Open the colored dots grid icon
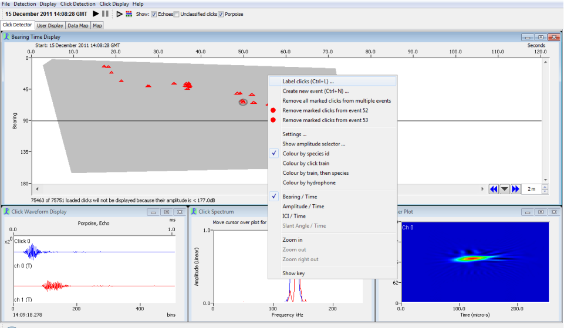Image resolution: width=564 pixels, height=328 pixels. pos(129,14)
